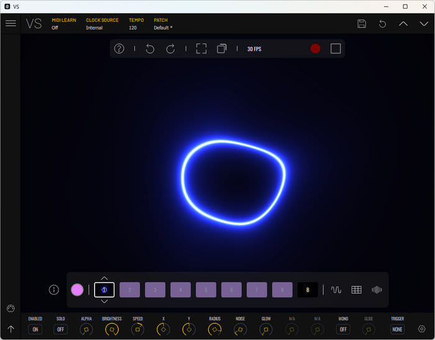This screenshot has width=435, height=340.
Task: Click the pink layer color swatch
Action: pyautogui.click(x=77, y=290)
